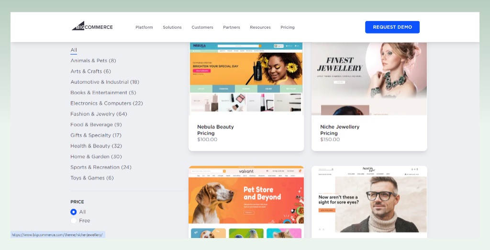Viewport: 490px width, 250px height.
Task: Click the $150.00 price text
Action: (x=330, y=139)
